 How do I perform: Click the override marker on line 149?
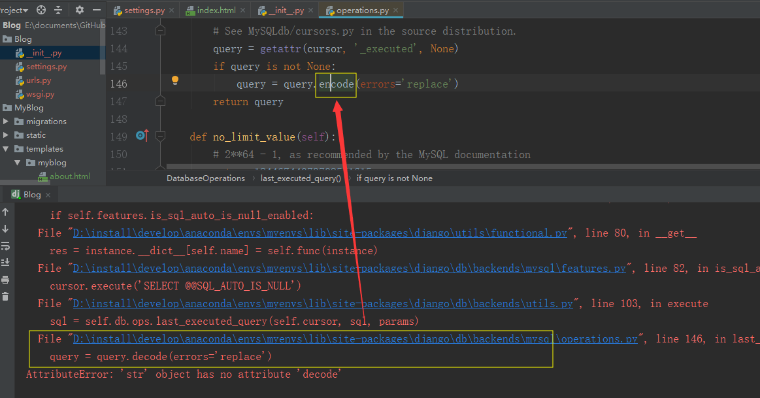(142, 136)
